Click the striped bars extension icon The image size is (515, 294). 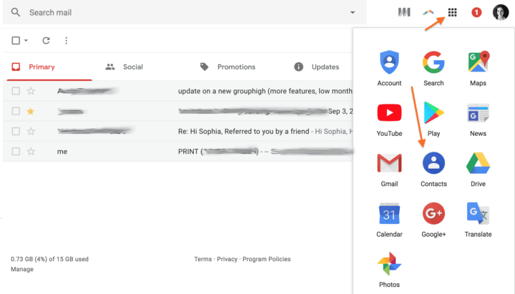[x=404, y=12]
